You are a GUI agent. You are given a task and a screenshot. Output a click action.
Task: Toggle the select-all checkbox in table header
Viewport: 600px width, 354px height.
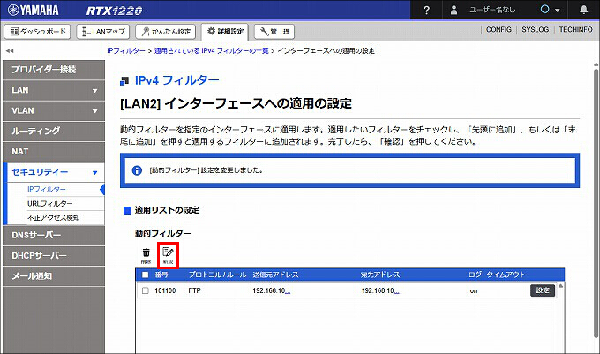coord(146,275)
